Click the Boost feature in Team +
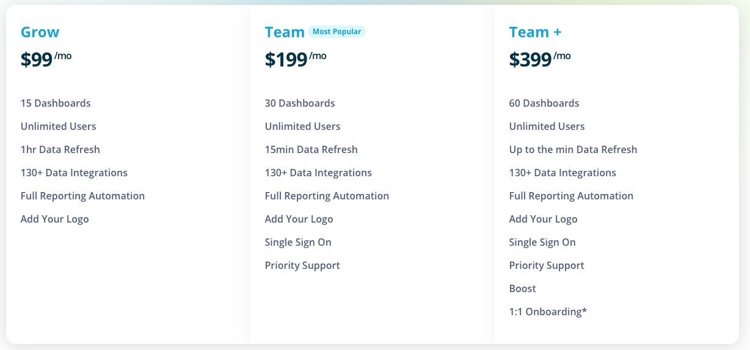Screen dimensions: 750x350 click(x=522, y=288)
